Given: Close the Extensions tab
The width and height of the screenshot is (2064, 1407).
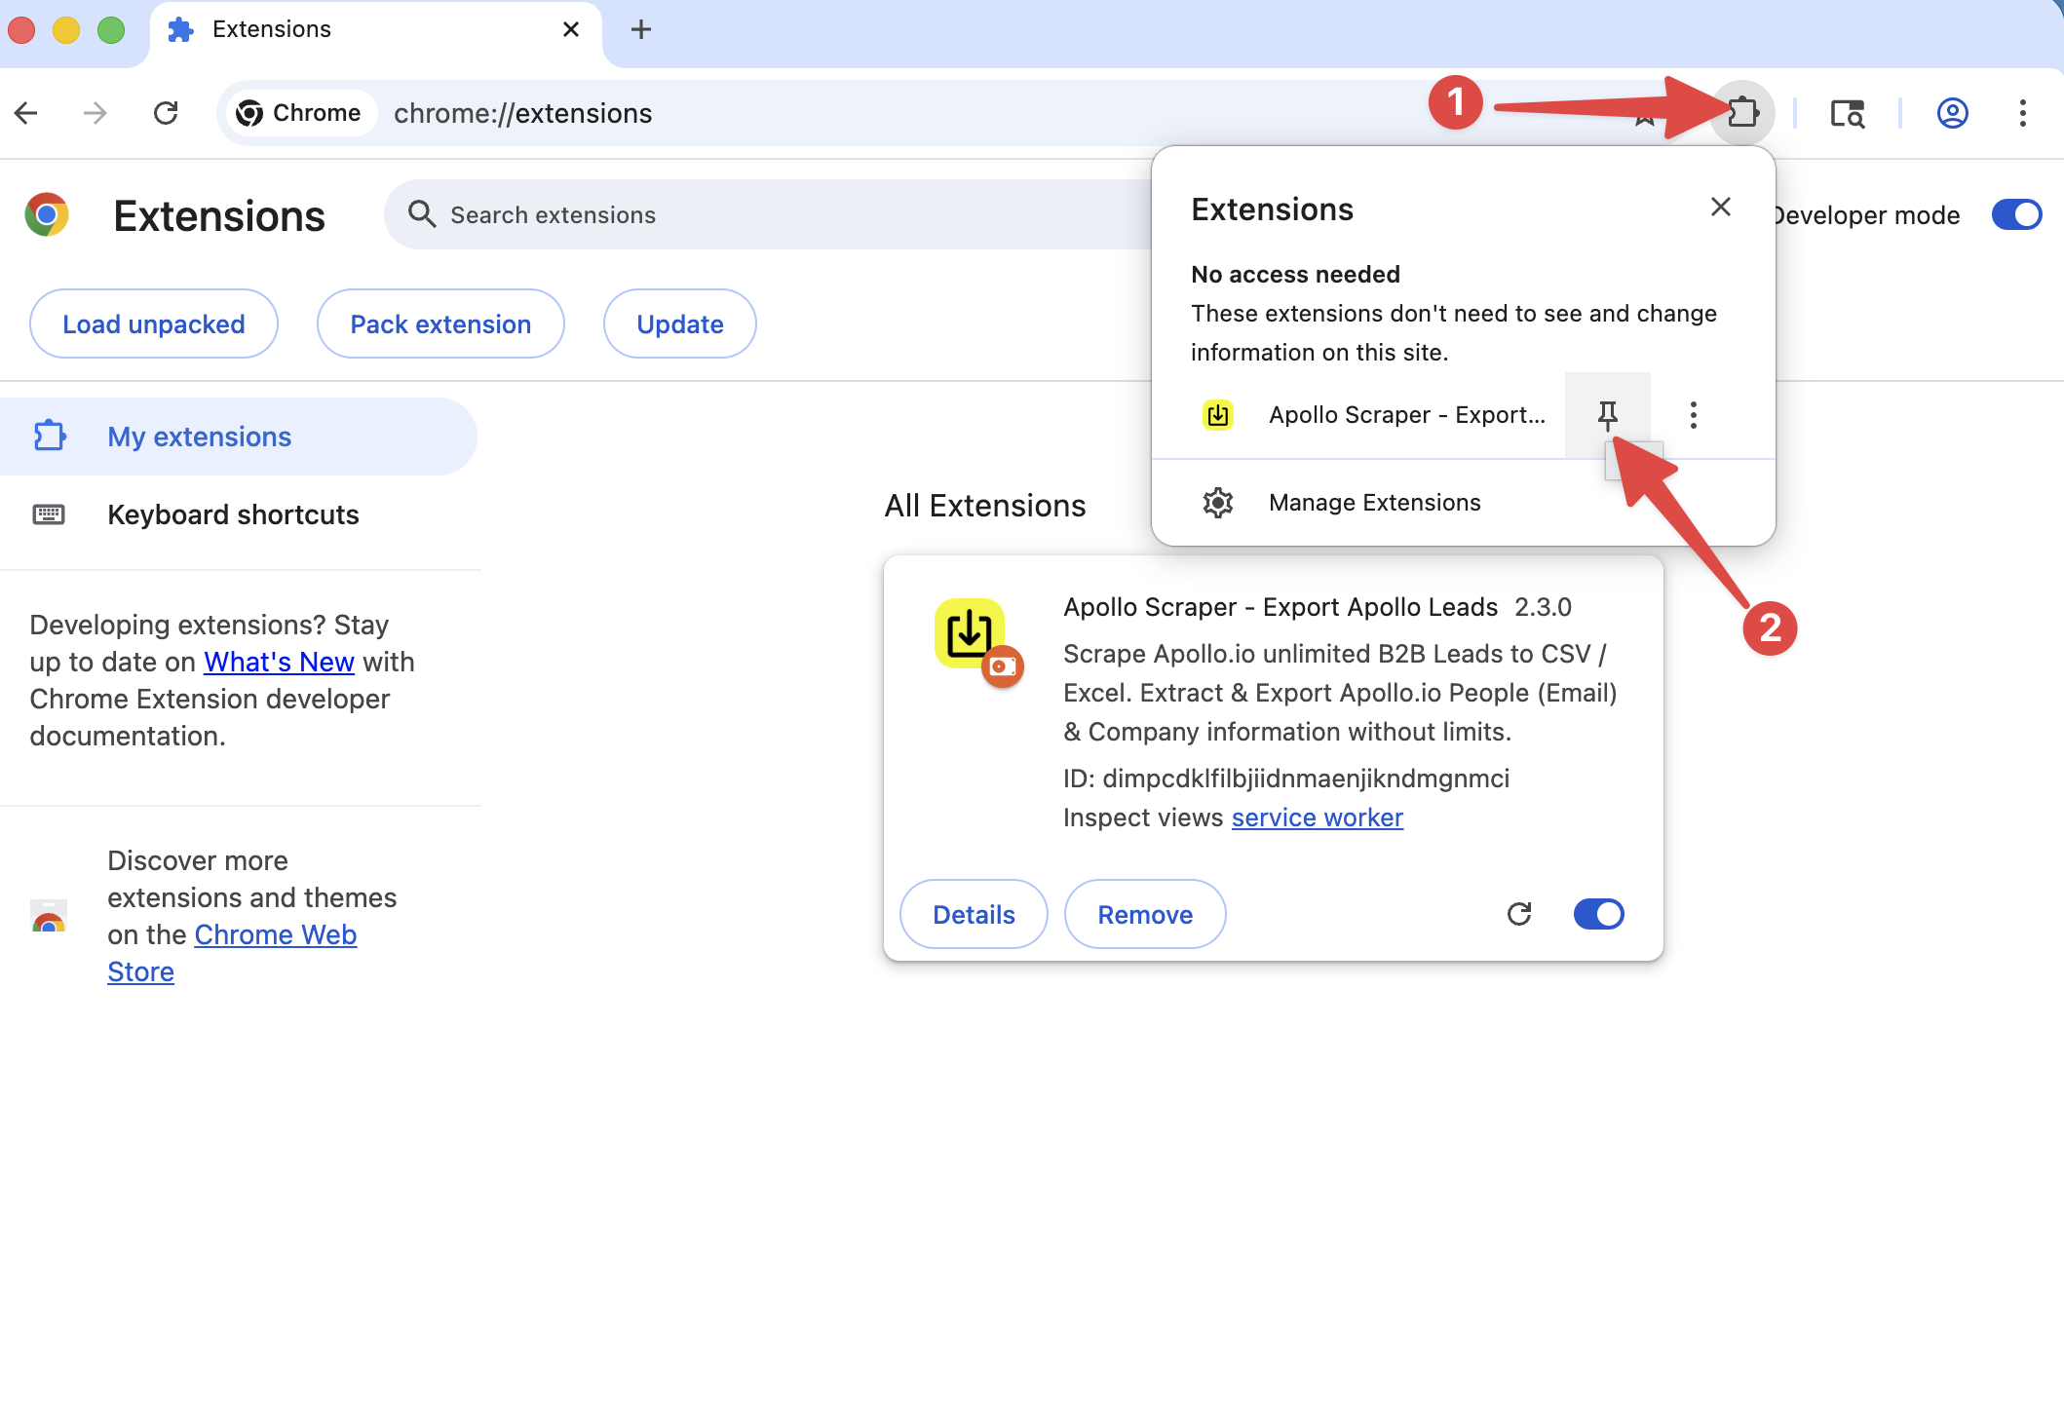Looking at the screenshot, I should pyautogui.click(x=571, y=29).
